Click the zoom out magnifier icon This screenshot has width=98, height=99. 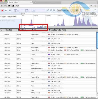click(x=48, y=10)
